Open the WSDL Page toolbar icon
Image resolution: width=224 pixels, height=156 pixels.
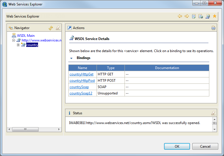coord(208,16)
